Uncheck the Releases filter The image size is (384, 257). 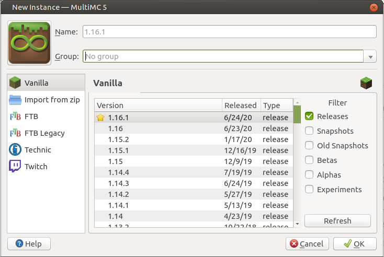[x=309, y=116]
